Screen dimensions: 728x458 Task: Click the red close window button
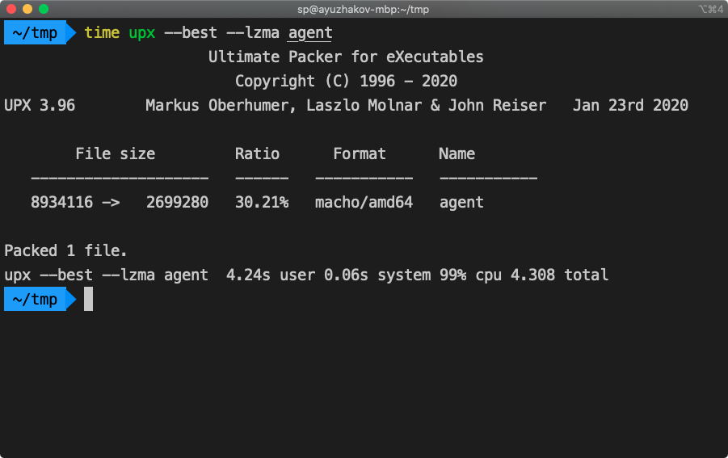(11, 9)
